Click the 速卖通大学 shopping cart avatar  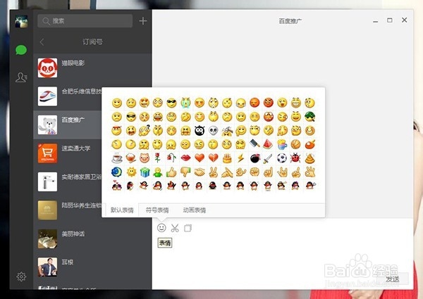pos(47,153)
